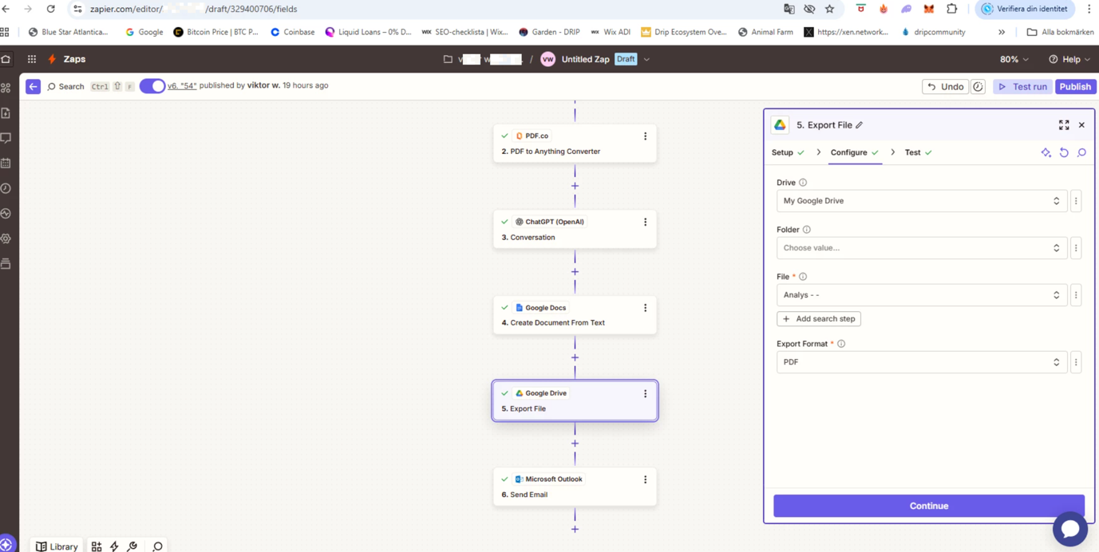Image resolution: width=1099 pixels, height=552 pixels.
Task: Click the refresh fields icon in panel
Action: tap(1064, 152)
